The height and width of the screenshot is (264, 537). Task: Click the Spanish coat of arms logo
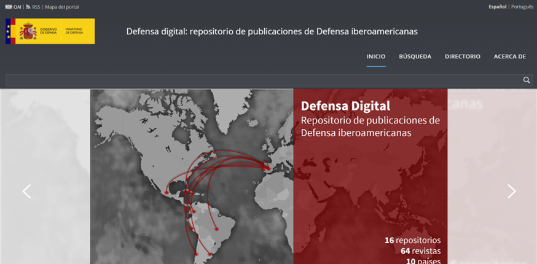tap(28, 31)
